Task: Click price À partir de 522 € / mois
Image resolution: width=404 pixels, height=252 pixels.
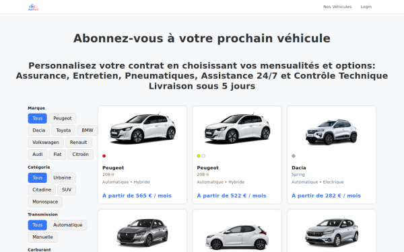Action: [x=232, y=196]
